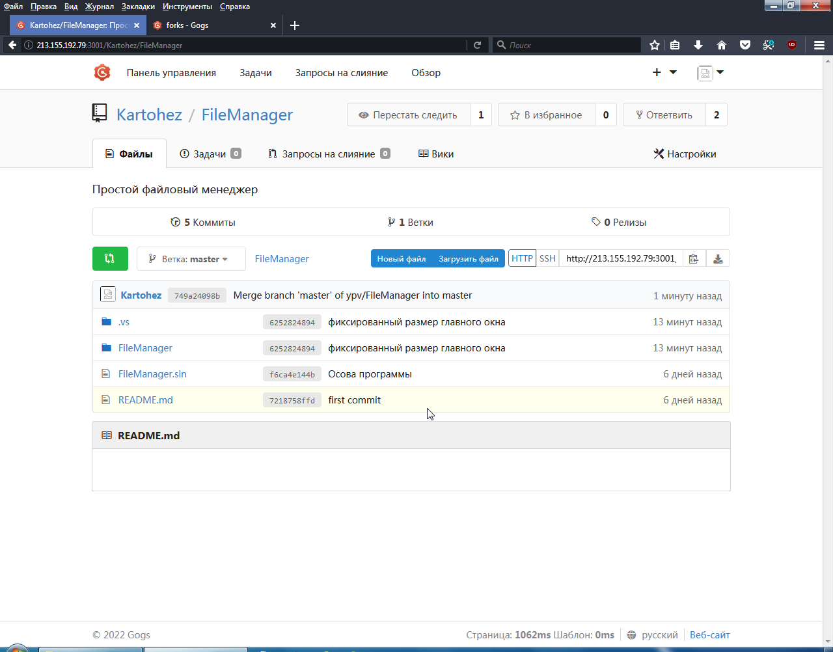Open the Firefox hamburger menu
Viewport: 833px width, 652px height.
819,45
